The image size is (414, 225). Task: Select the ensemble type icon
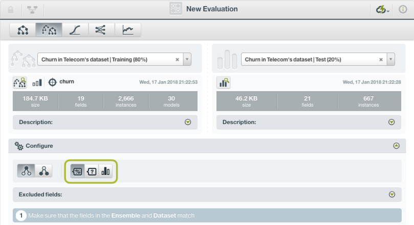[x=49, y=30]
